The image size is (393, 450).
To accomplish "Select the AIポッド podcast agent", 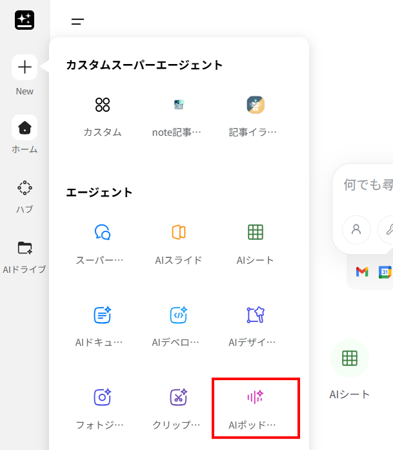I will [x=256, y=407].
